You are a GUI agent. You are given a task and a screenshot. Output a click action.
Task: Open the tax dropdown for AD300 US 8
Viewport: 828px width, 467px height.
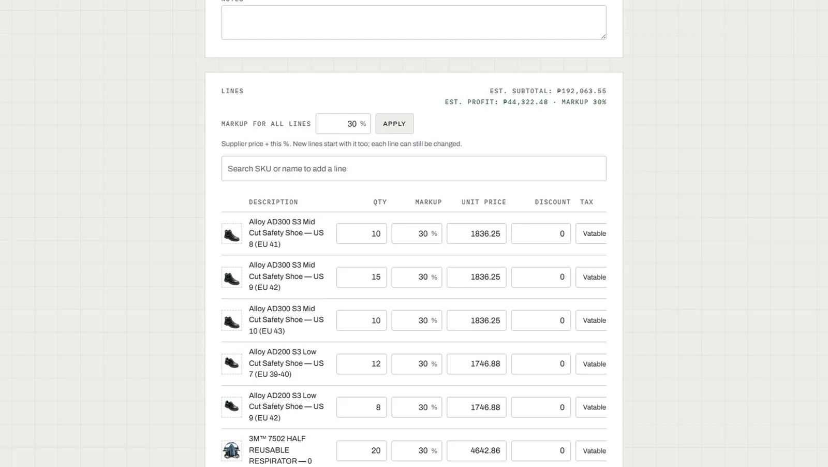click(591, 233)
